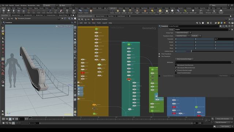The image size is (234, 132).
Task: Select the Gamepad Camera shelf tool
Action: coord(221,11)
